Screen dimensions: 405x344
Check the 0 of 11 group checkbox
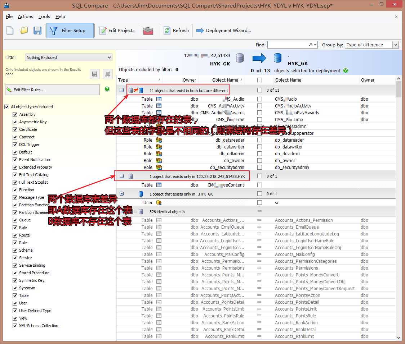[259, 90]
